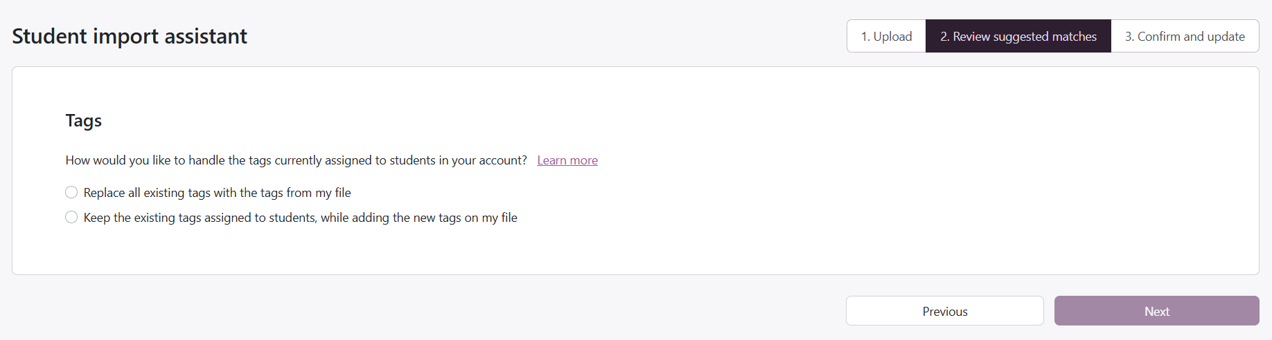Image resolution: width=1272 pixels, height=340 pixels.
Task: Click the Student import assistant page title
Action: (130, 36)
